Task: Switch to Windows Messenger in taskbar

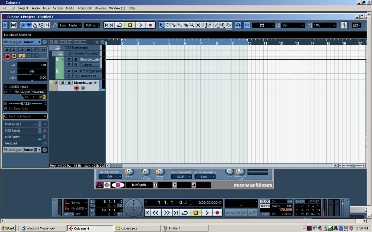Action: point(43,228)
